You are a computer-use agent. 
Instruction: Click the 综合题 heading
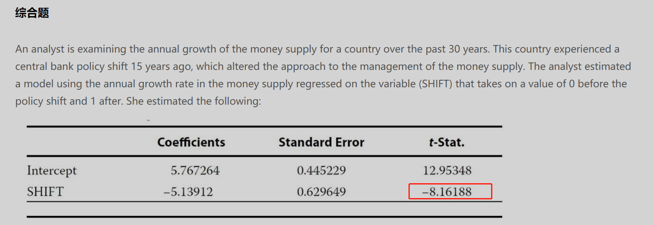tap(32, 13)
